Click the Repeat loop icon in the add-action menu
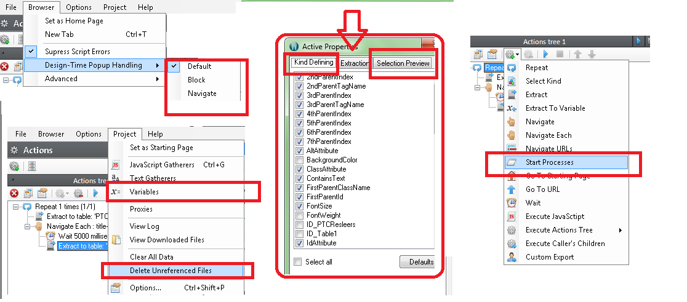The image size is (687, 302). (x=512, y=68)
